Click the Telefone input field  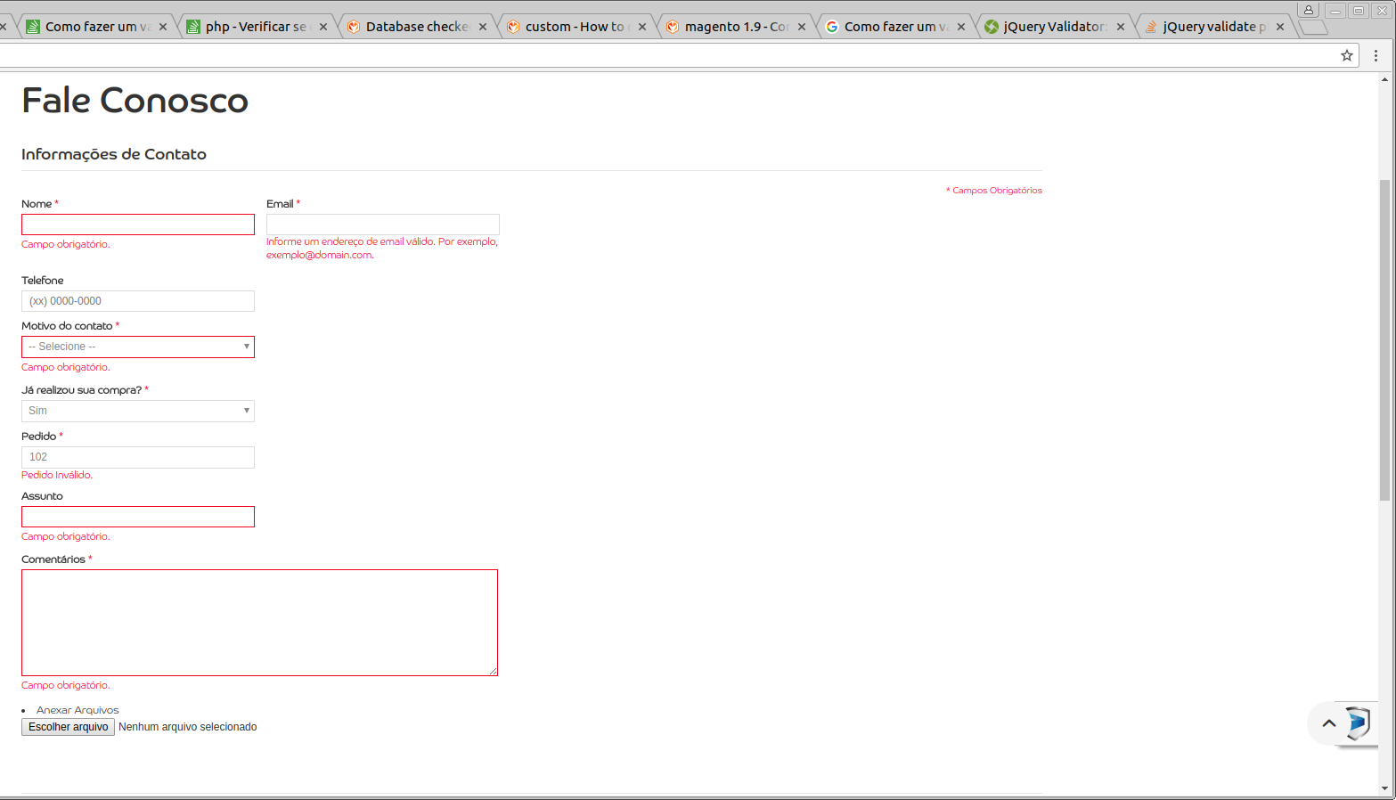click(x=138, y=301)
